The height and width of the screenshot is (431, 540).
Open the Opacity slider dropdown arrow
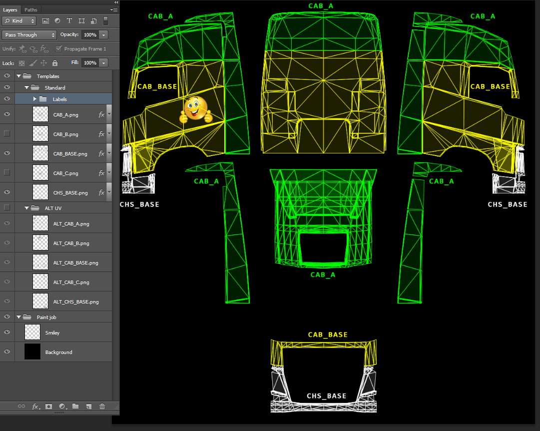click(x=103, y=35)
